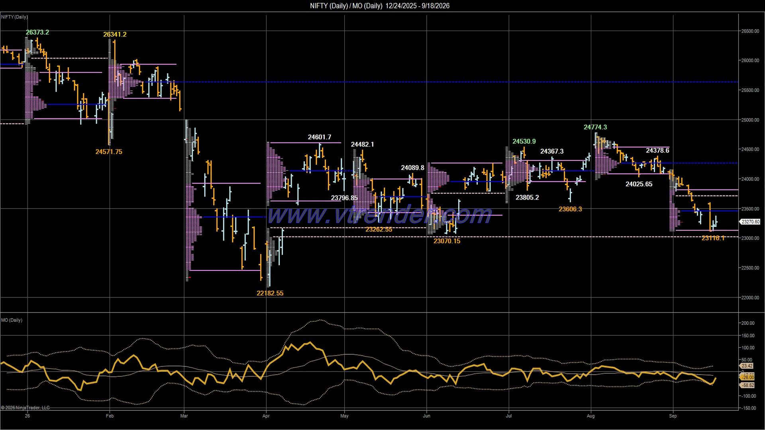Screen dimensions: 765x430
Task: Click the 26 year axis label
Action: tap(27, 416)
